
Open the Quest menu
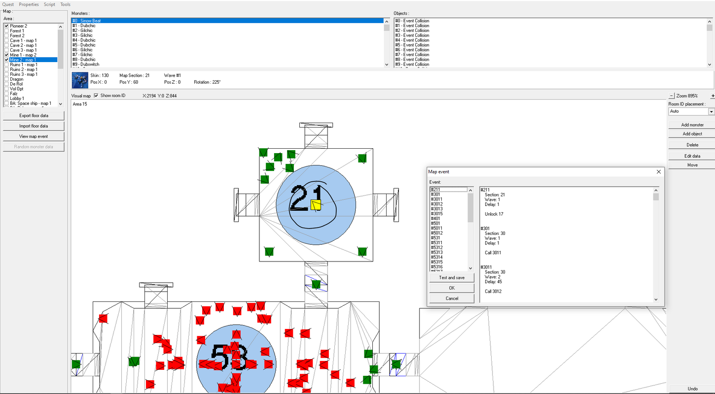[x=8, y=4]
